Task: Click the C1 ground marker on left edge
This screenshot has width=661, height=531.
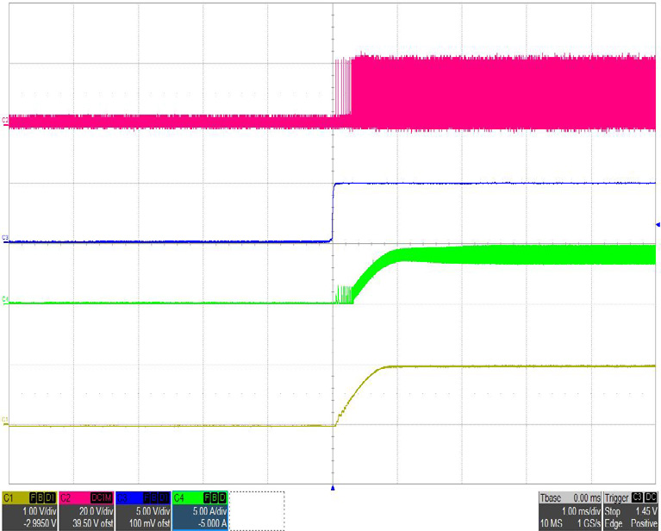Action: pos(5,420)
